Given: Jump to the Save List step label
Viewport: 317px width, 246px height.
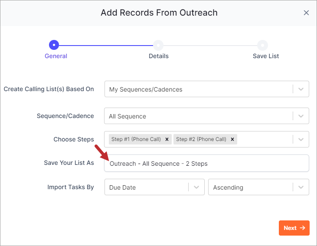Looking at the screenshot, I should click(266, 56).
